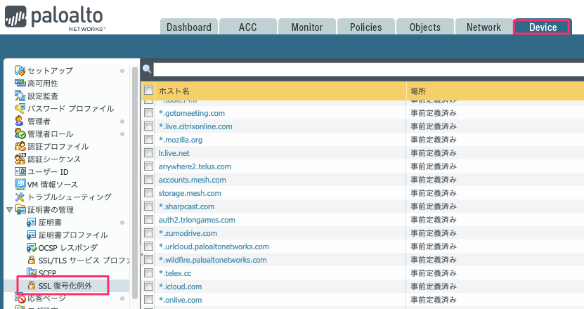Click the 設定監査 config audit icon
The width and height of the screenshot is (584, 309).
20,96
